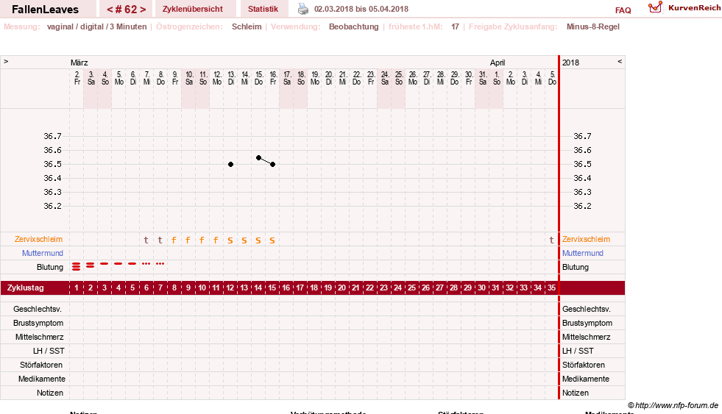The image size is (722, 414).
Task: Click heavy bleeding symbol on cycle day 1
Action: click(76, 266)
